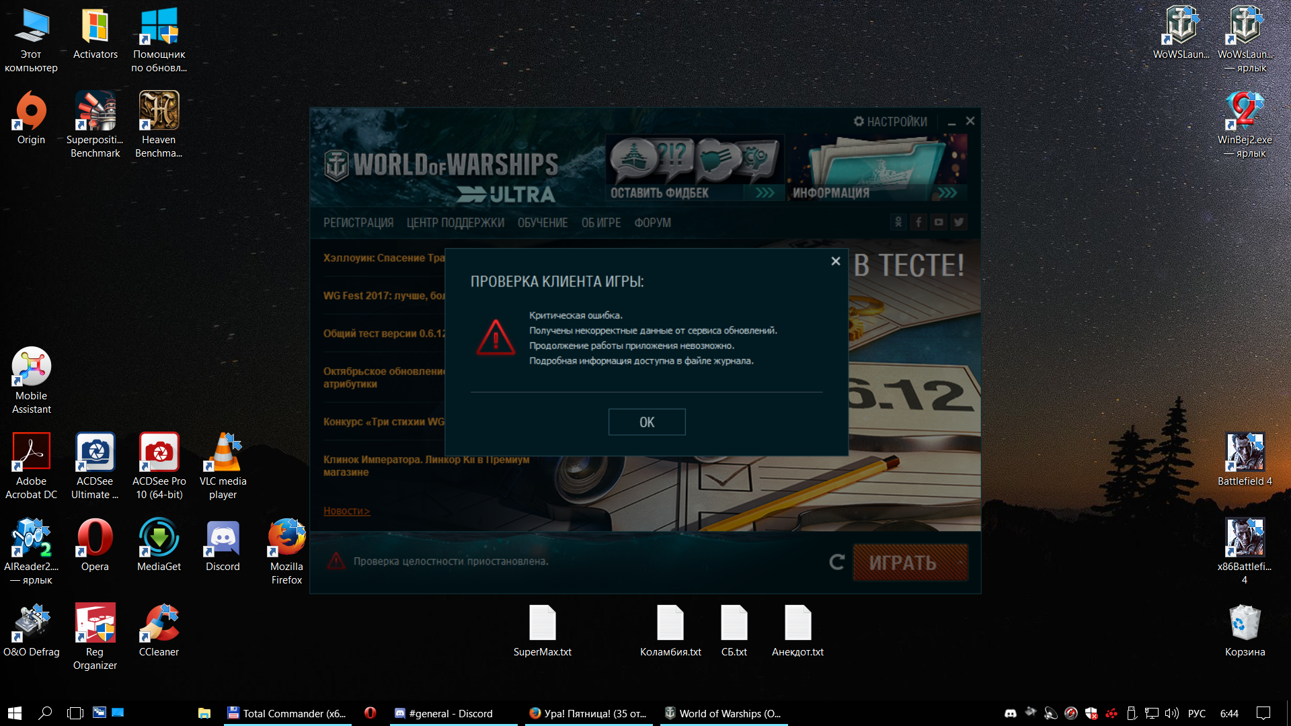Open the Opera icon in the taskbar
The height and width of the screenshot is (726, 1291).
click(370, 713)
